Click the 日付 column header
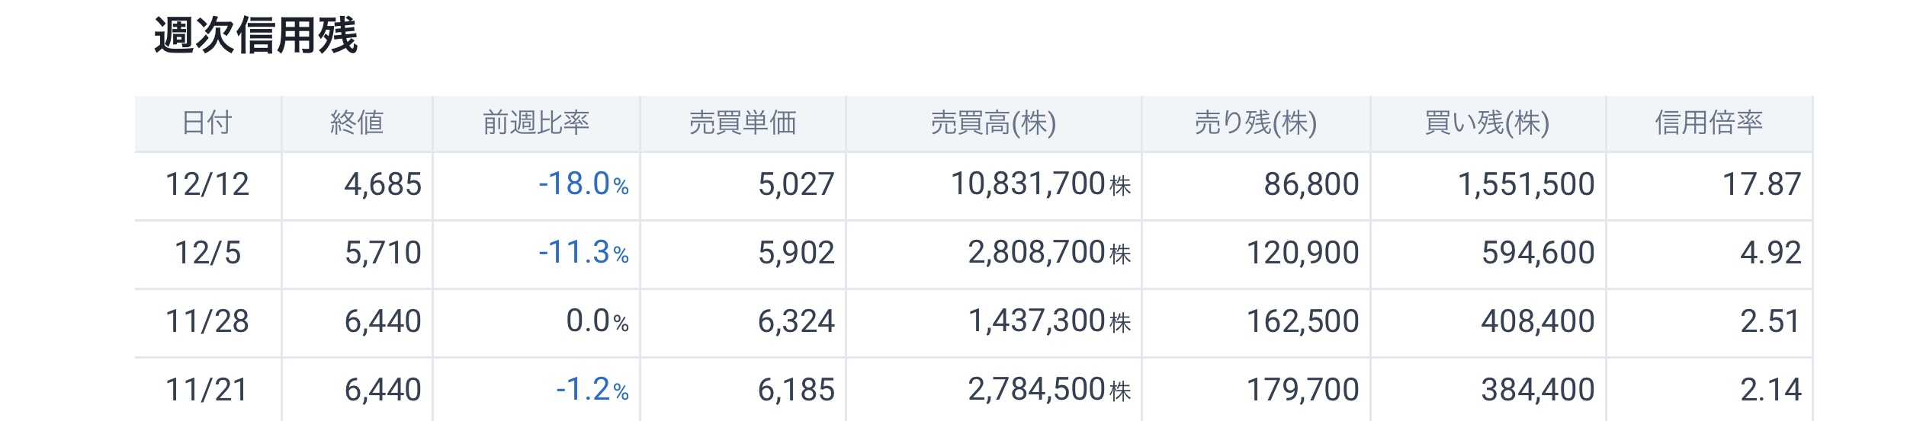This screenshot has width=1923, height=421. (x=207, y=123)
